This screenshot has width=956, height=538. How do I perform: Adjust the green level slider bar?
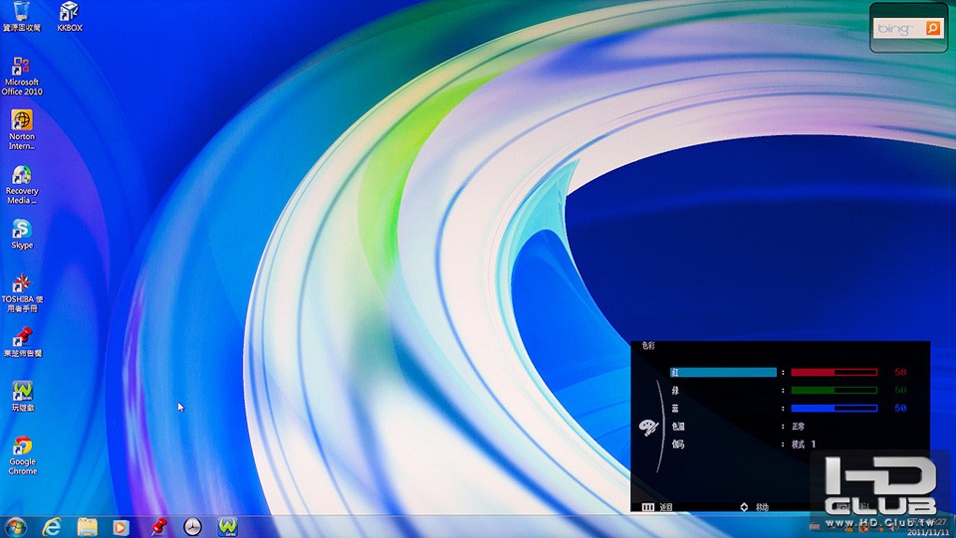coord(835,390)
